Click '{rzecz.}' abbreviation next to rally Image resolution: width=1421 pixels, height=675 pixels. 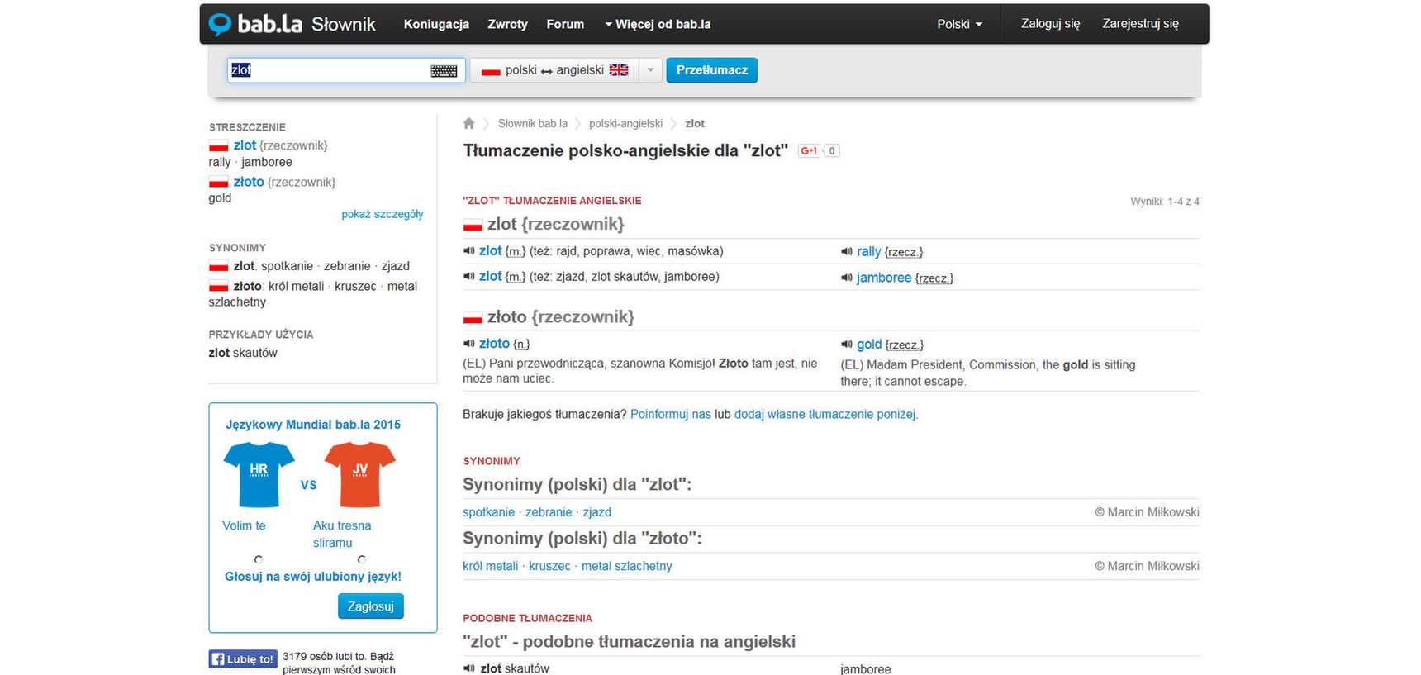coord(904,252)
